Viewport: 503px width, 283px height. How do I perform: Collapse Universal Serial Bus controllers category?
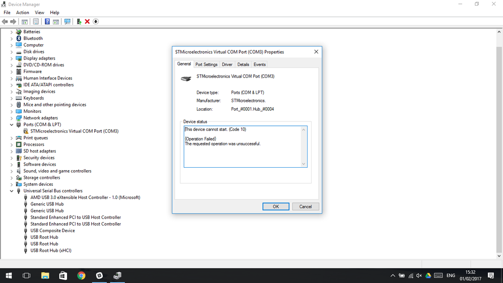click(12, 191)
